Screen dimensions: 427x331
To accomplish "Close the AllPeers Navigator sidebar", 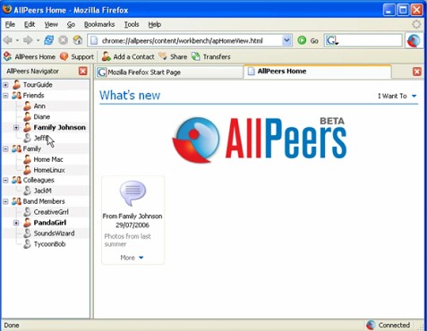I will coord(83,72).
